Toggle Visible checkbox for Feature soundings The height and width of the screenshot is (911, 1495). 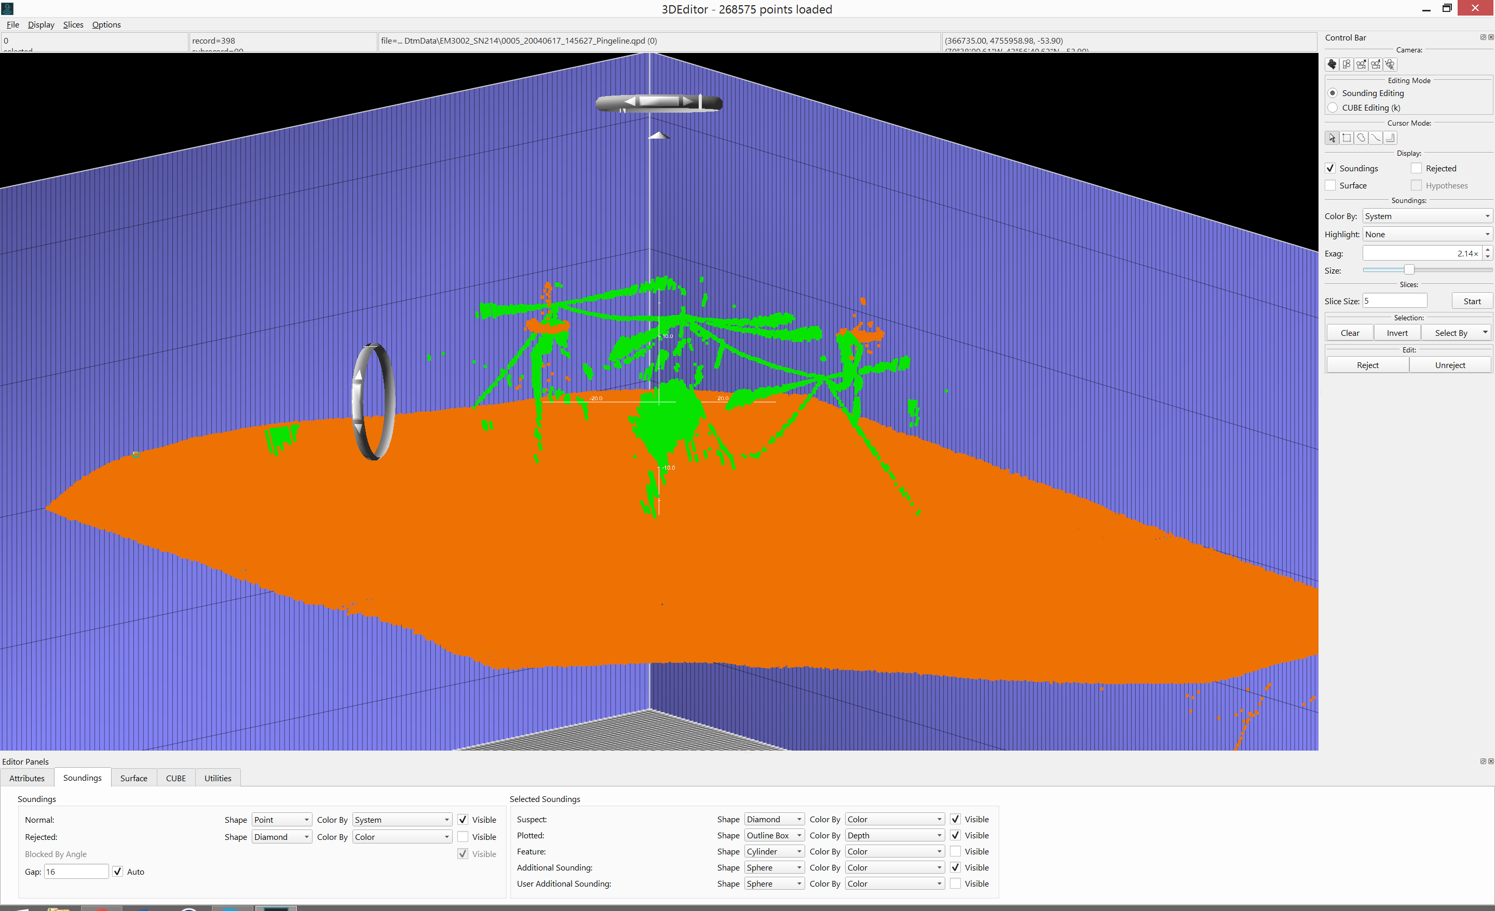point(955,851)
